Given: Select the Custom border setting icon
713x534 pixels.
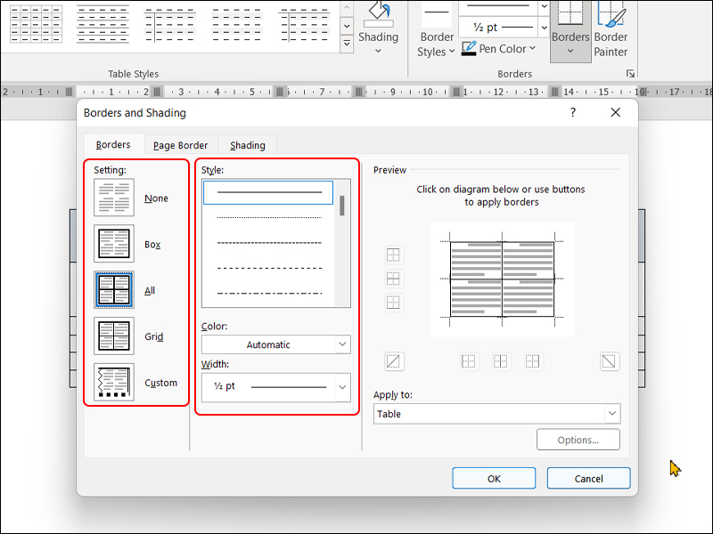Looking at the screenshot, I should pyautogui.click(x=114, y=383).
